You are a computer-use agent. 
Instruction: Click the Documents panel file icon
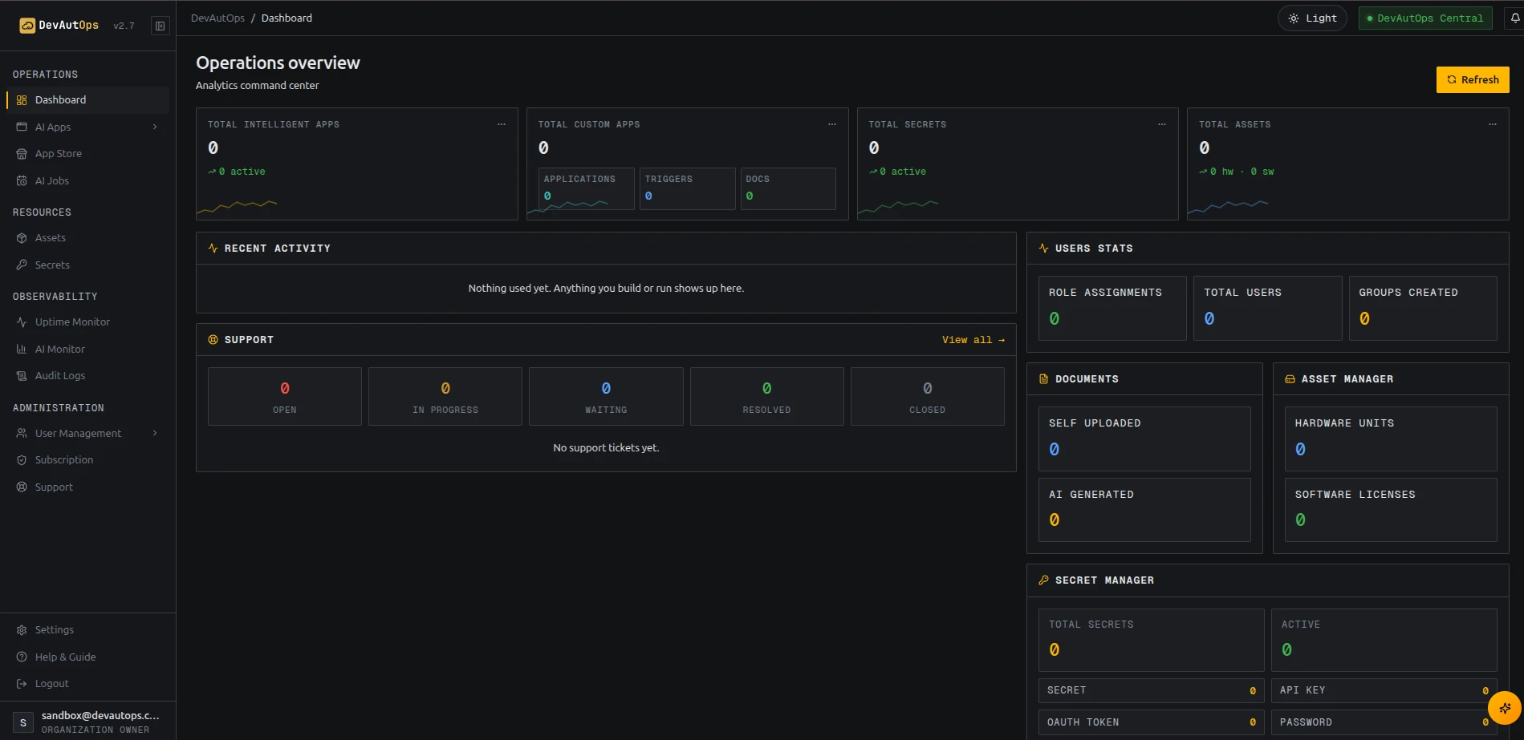1043,379
